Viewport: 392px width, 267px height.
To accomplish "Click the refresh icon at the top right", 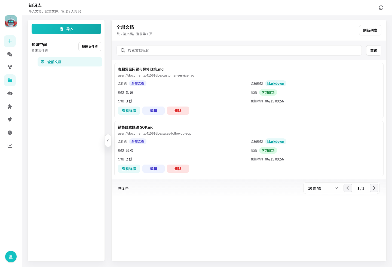I will pyautogui.click(x=381, y=8).
